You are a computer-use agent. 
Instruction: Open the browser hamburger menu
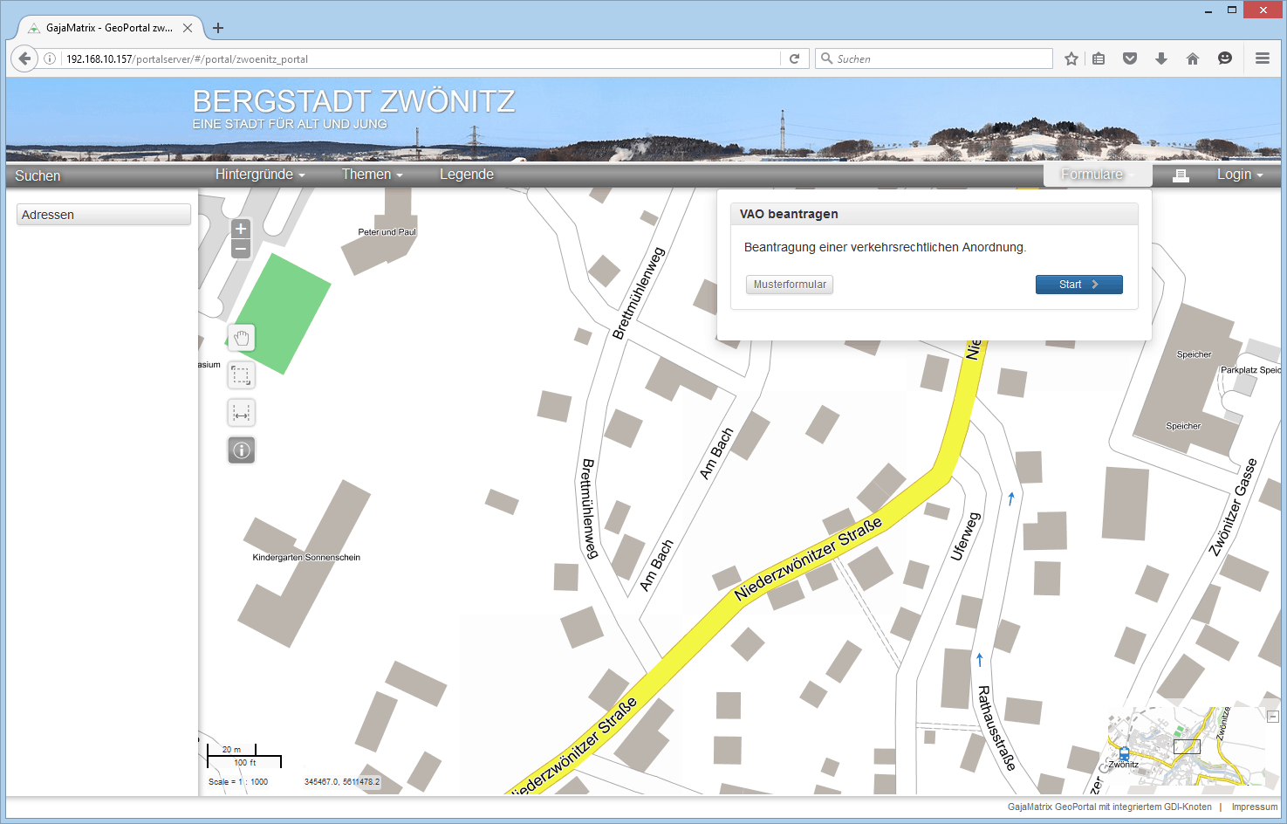click(x=1262, y=58)
